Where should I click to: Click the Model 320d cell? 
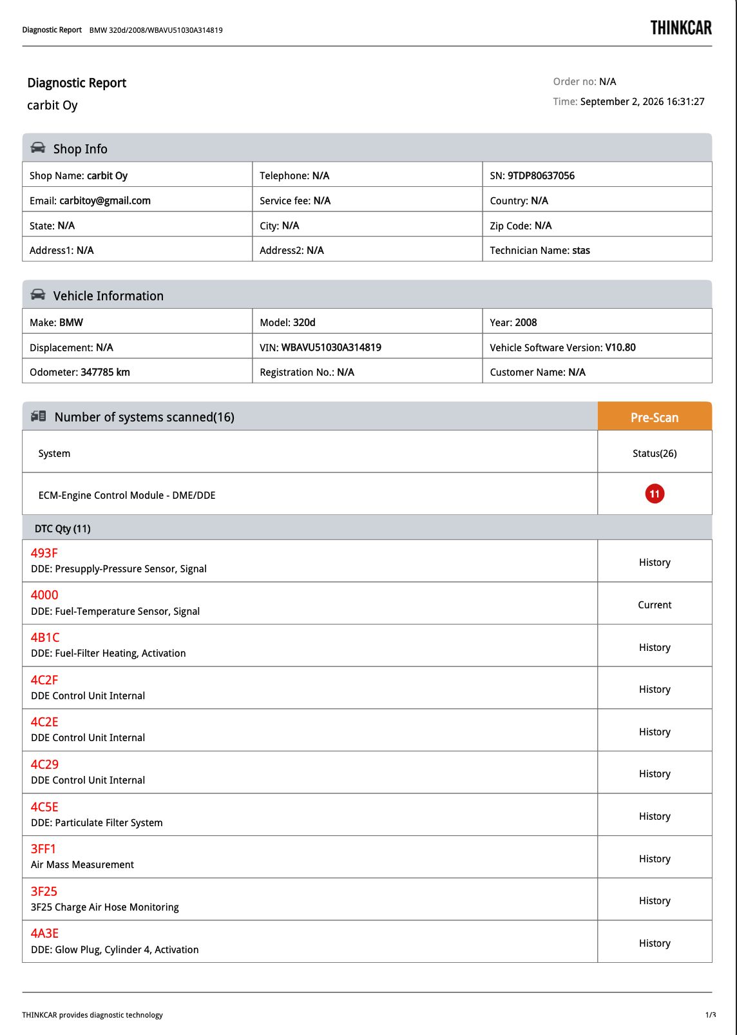point(367,322)
